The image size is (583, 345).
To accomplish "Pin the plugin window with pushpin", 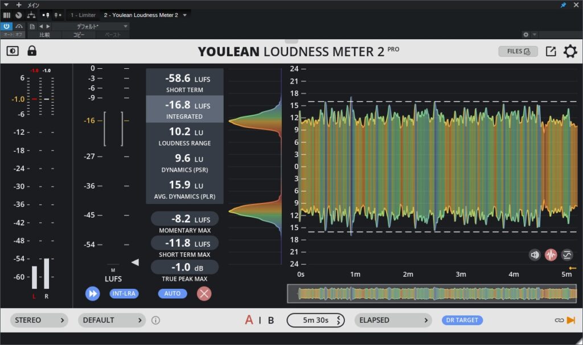I will point(563,5).
